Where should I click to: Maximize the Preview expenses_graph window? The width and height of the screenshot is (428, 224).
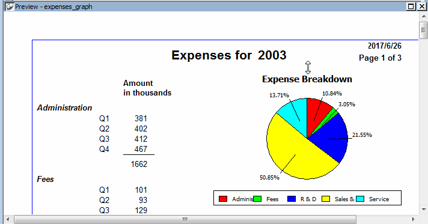411,7
